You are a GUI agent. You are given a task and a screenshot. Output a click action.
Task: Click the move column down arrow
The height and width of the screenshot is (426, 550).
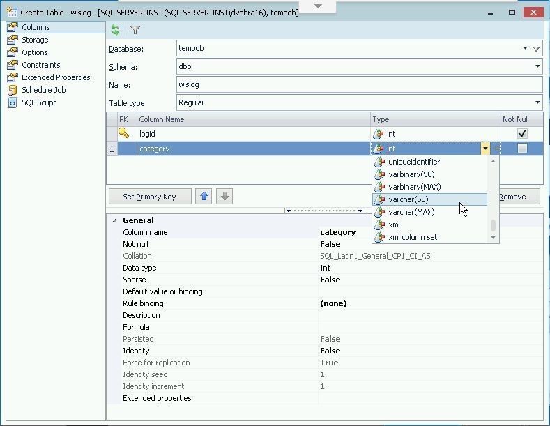pyautogui.click(x=224, y=197)
